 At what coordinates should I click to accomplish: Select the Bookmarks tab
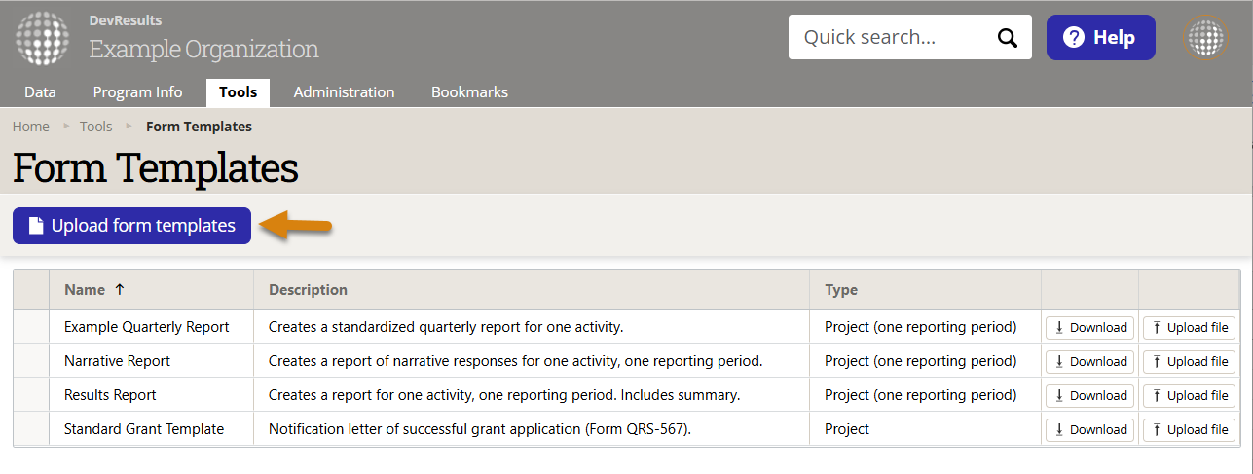click(x=469, y=92)
